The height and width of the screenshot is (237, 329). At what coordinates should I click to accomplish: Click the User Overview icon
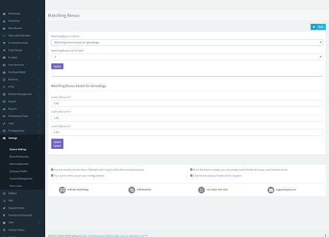tap(4, 65)
